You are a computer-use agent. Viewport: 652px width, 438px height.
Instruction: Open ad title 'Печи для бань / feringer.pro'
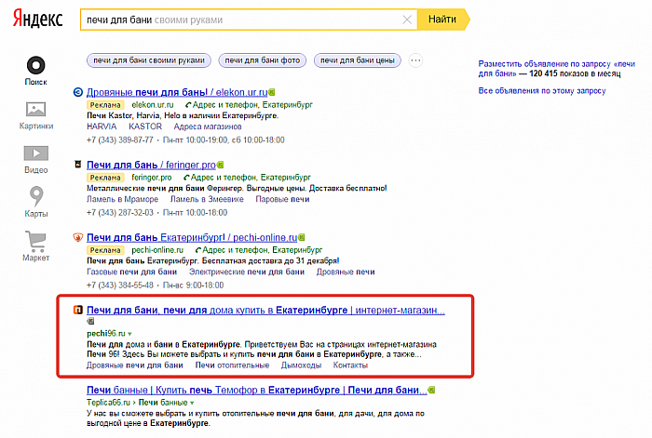pyautogui.click(x=151, y=165)
